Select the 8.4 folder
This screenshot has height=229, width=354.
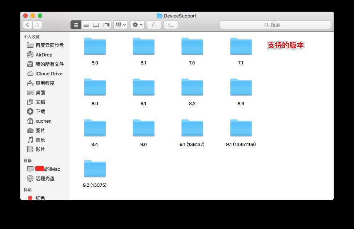95,128
